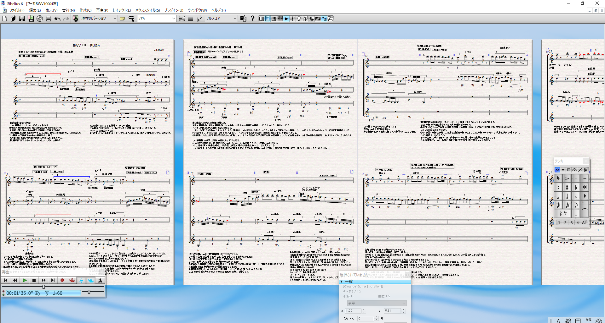This screenshot has height=323, width=605.
Task: Click the Transposing Score icon
Action: click(199, 19)
